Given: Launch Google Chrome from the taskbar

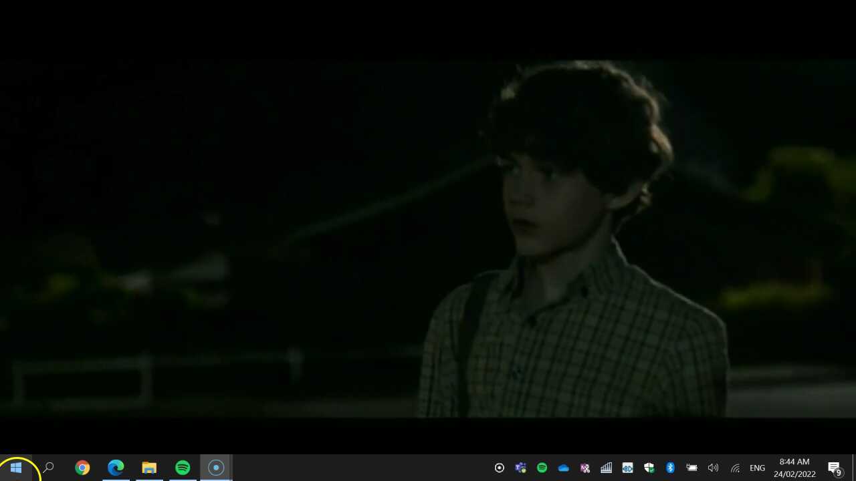Looking at the screenshot, I should pyautogui.click(x=82, y=467).
